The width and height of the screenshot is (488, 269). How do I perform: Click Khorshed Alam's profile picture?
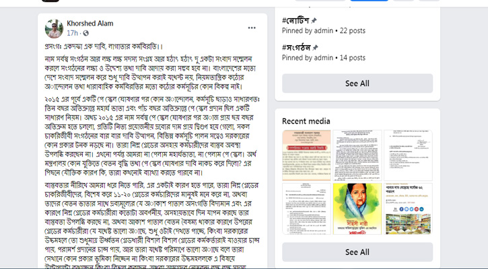[54, 29]
